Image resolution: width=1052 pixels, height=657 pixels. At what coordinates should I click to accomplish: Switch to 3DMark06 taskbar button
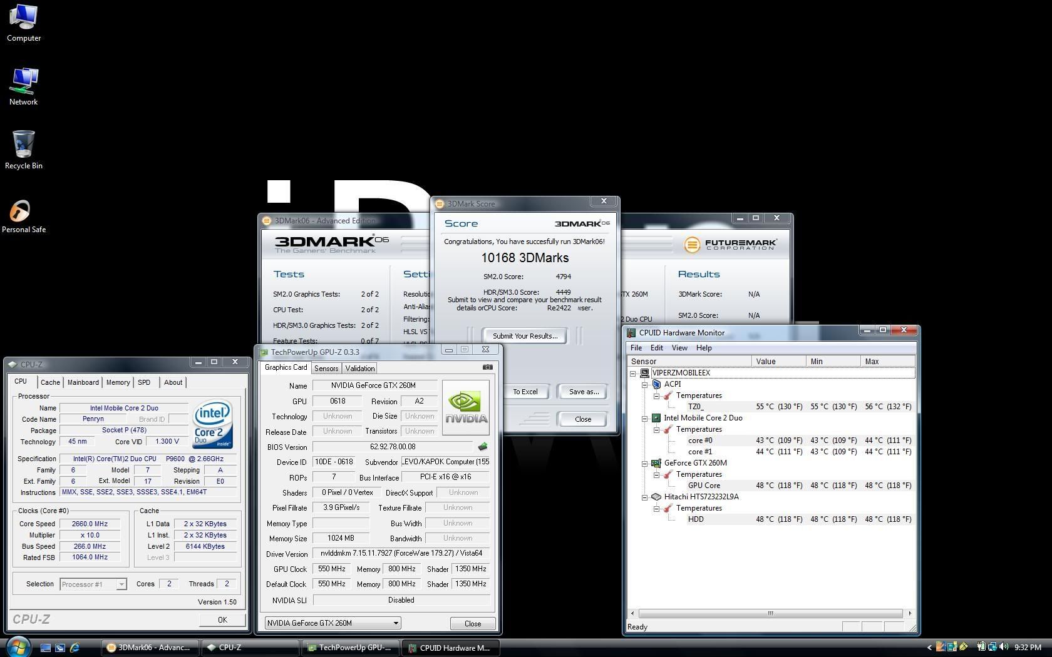coord(150,648)
